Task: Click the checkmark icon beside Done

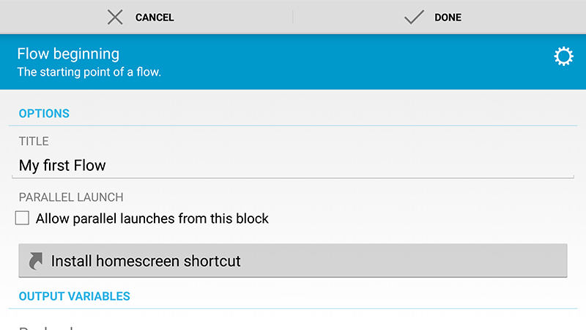Action: coord(414,17)
